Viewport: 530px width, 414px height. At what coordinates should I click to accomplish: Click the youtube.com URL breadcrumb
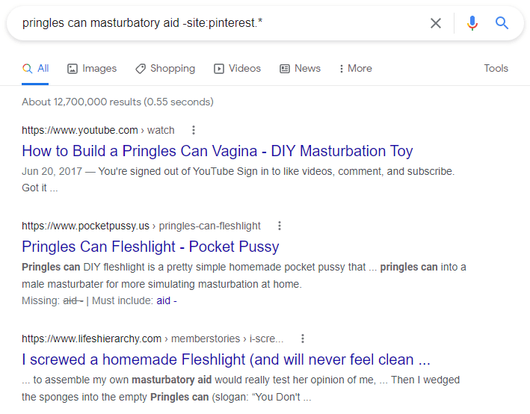[97, 130]
